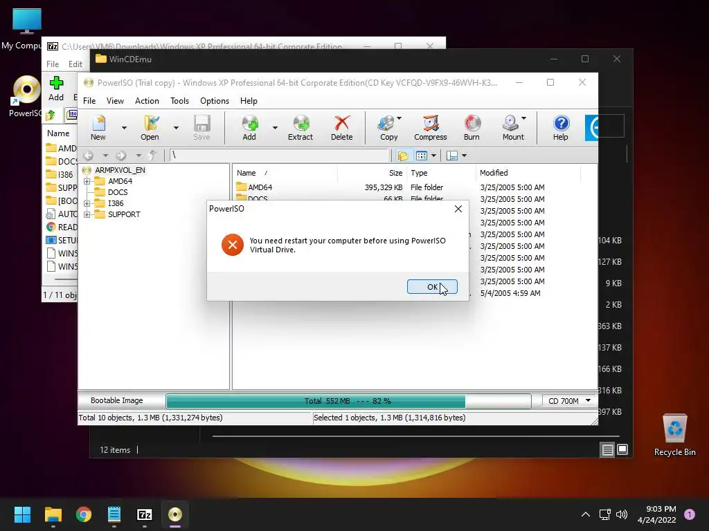
Task: Select the I386 folder in 7-Zip
Action: point(61,175)
